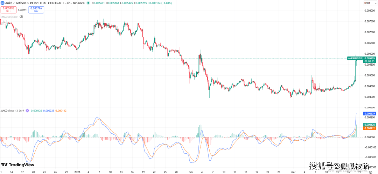Click the ANKRUSDT.P symbol price label

[355, 58]
